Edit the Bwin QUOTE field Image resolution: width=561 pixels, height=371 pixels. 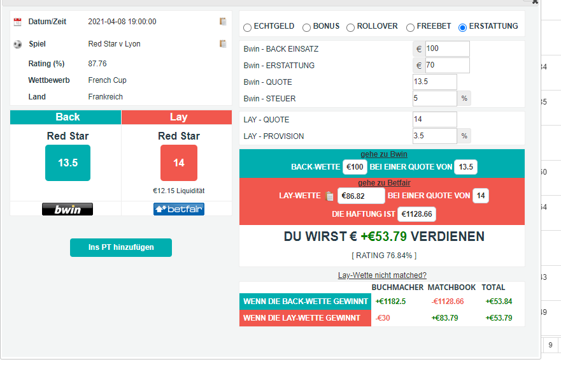(x=435, y=82)
